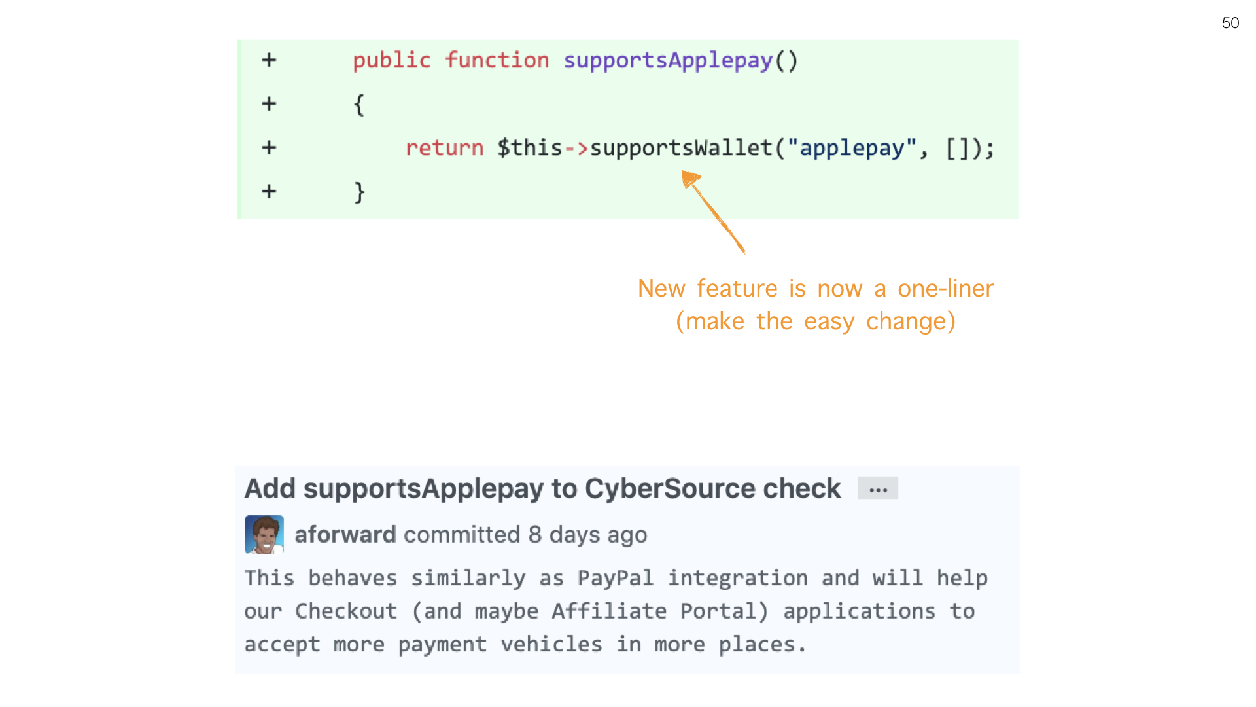Viewport: 1256px width, 707px height.
Task: Click annotation 'New feature is now a one-liner'
Action: [816, 289]
